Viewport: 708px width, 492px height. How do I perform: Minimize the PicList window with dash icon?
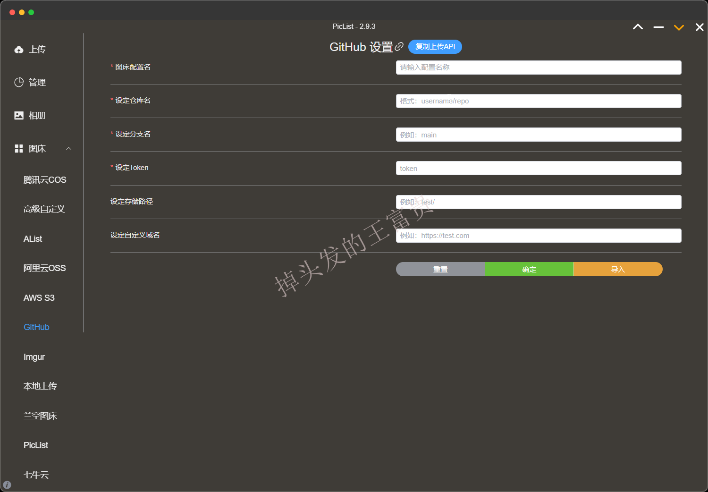(x=658, y=27)
